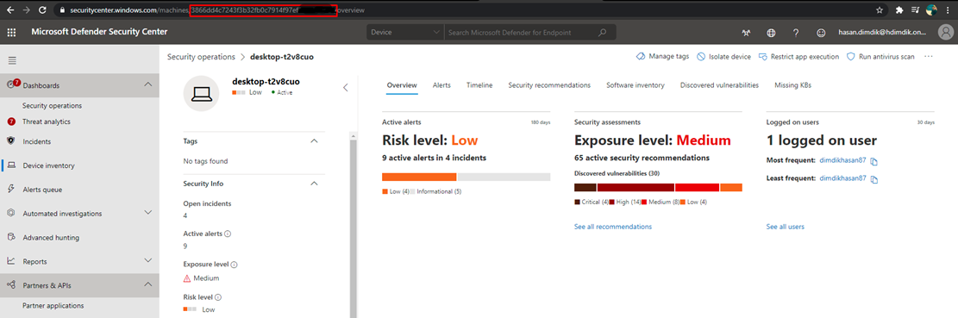
Task: Click the device laptop thumbnail icon
Action: point(202,93)
